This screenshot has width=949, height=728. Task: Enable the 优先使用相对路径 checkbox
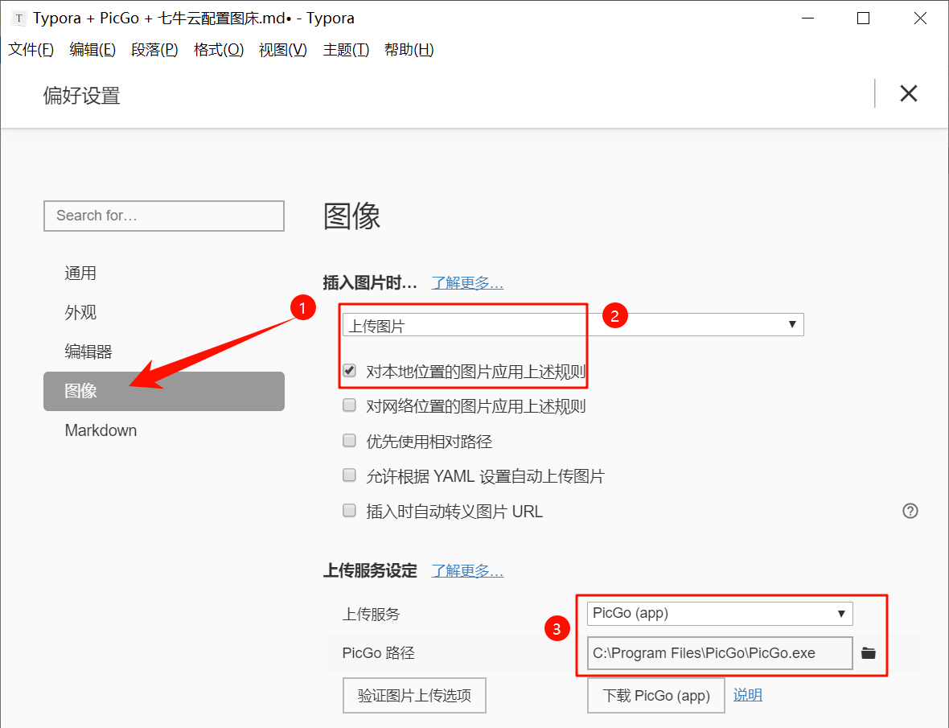(x=350, y=441)
